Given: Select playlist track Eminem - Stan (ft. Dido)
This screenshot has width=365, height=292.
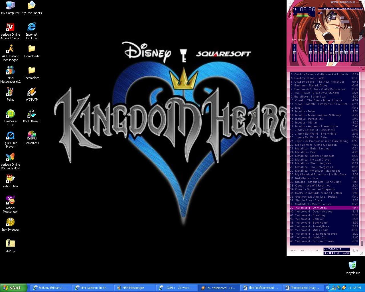Looking at the screenshot, I should click(x=324, y=86).
